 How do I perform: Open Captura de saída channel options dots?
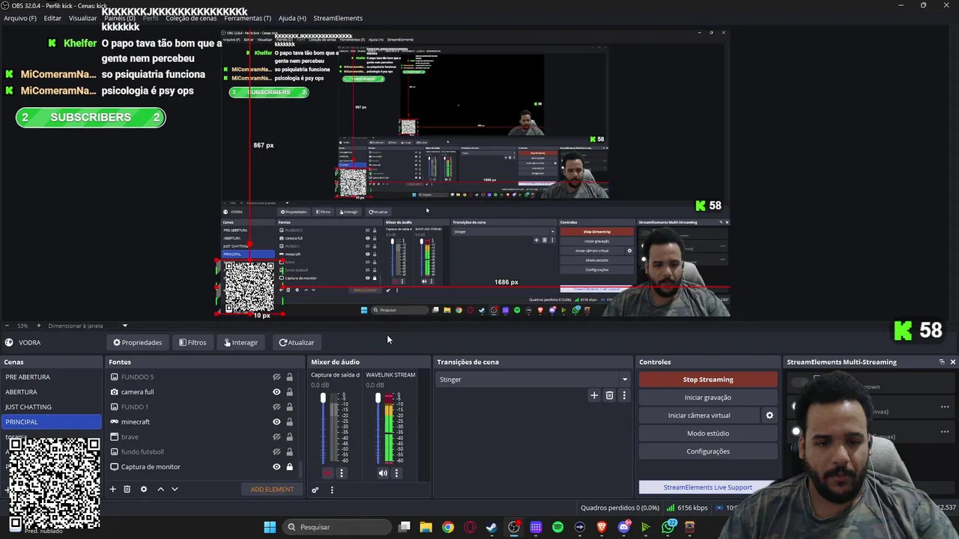point(342,473)
